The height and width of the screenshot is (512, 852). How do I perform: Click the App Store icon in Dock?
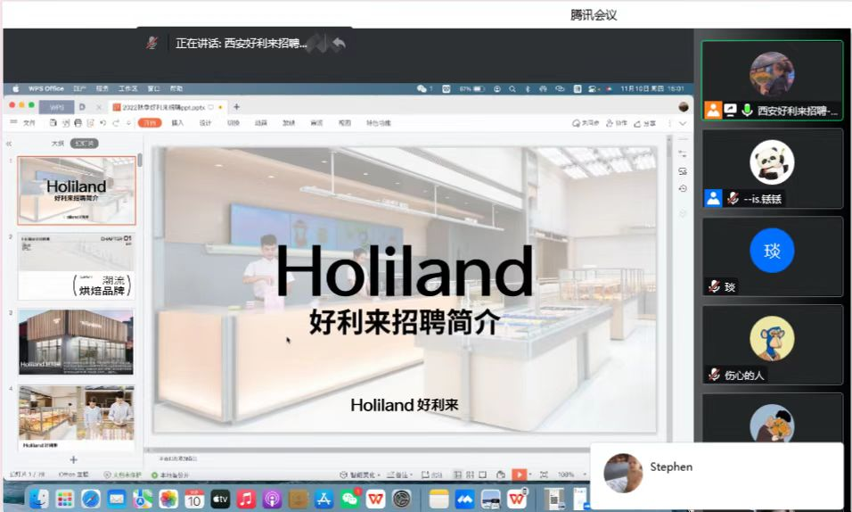click(324, 499)
